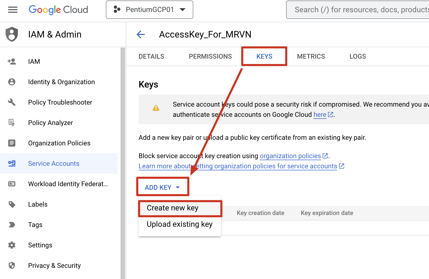Image resolution: width=429 pixels, height=279 pixels.
Task: Click the Google Cloud logo
Action: point(58,10)
